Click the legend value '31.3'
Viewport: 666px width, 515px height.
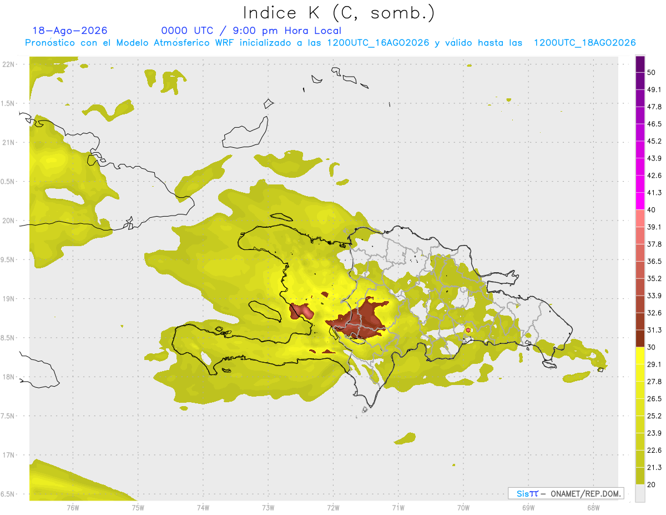654,330
